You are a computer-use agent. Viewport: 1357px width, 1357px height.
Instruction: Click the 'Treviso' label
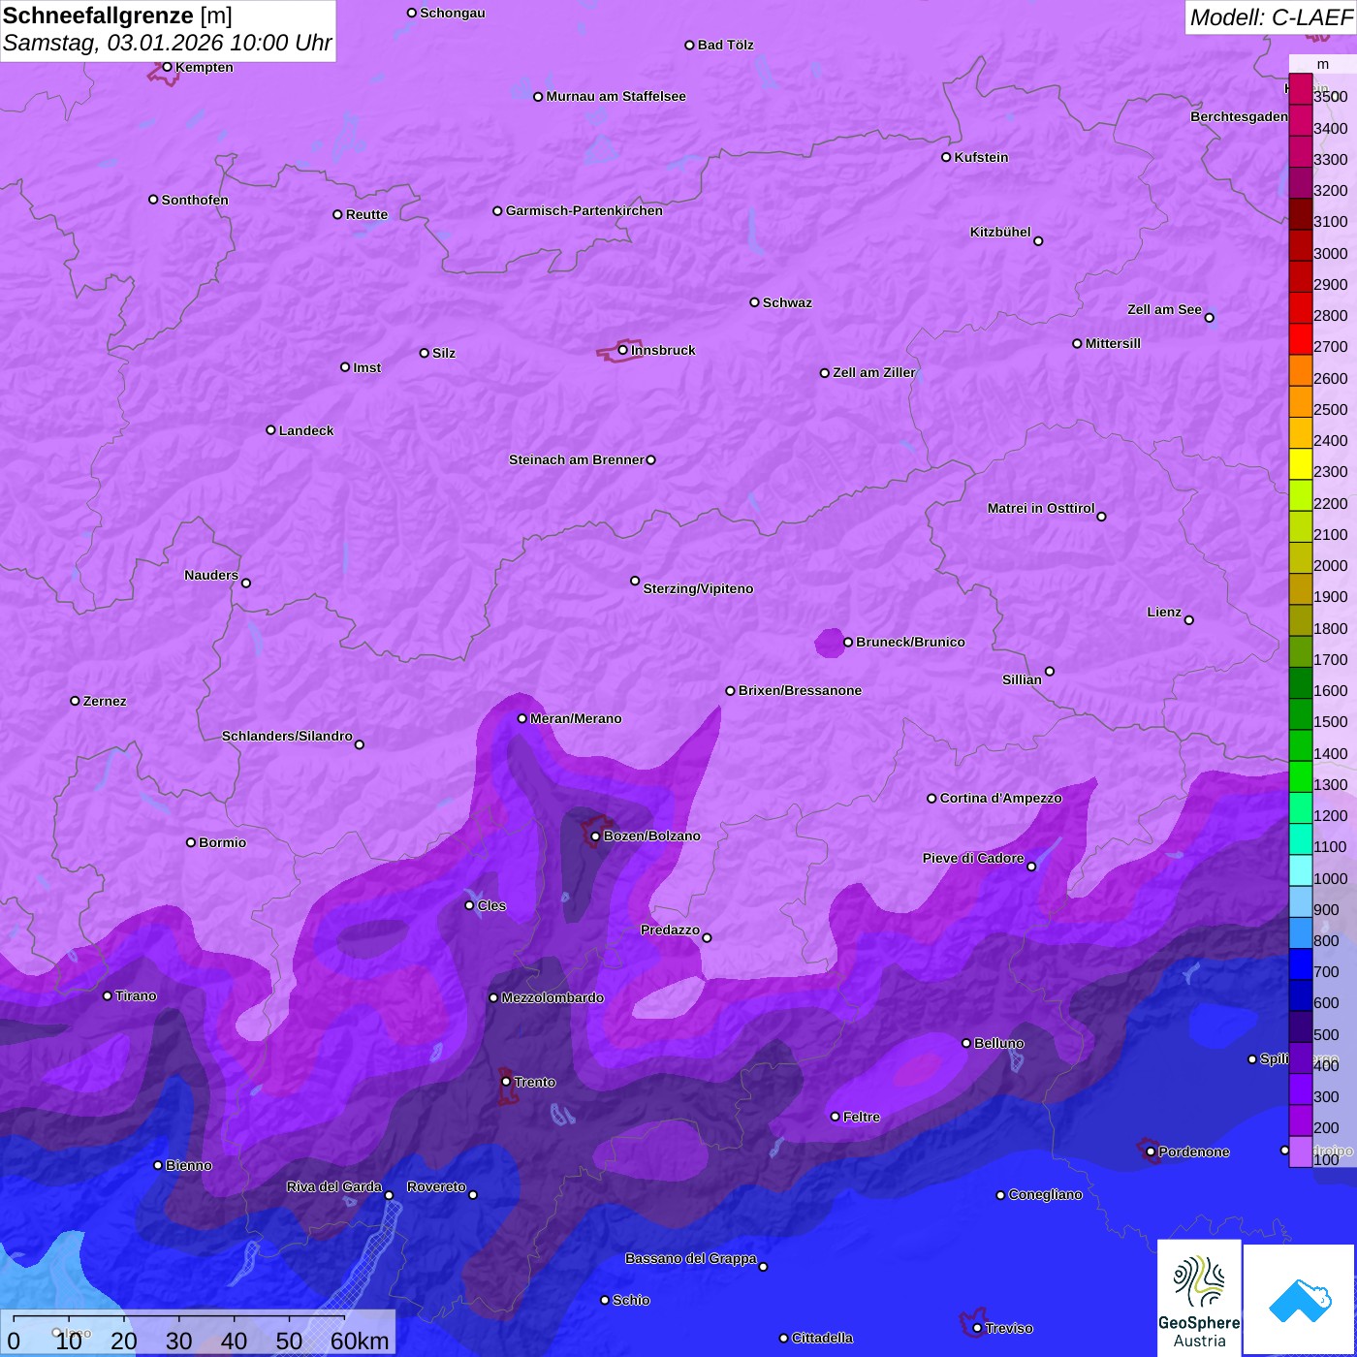click(1009, 1328)
